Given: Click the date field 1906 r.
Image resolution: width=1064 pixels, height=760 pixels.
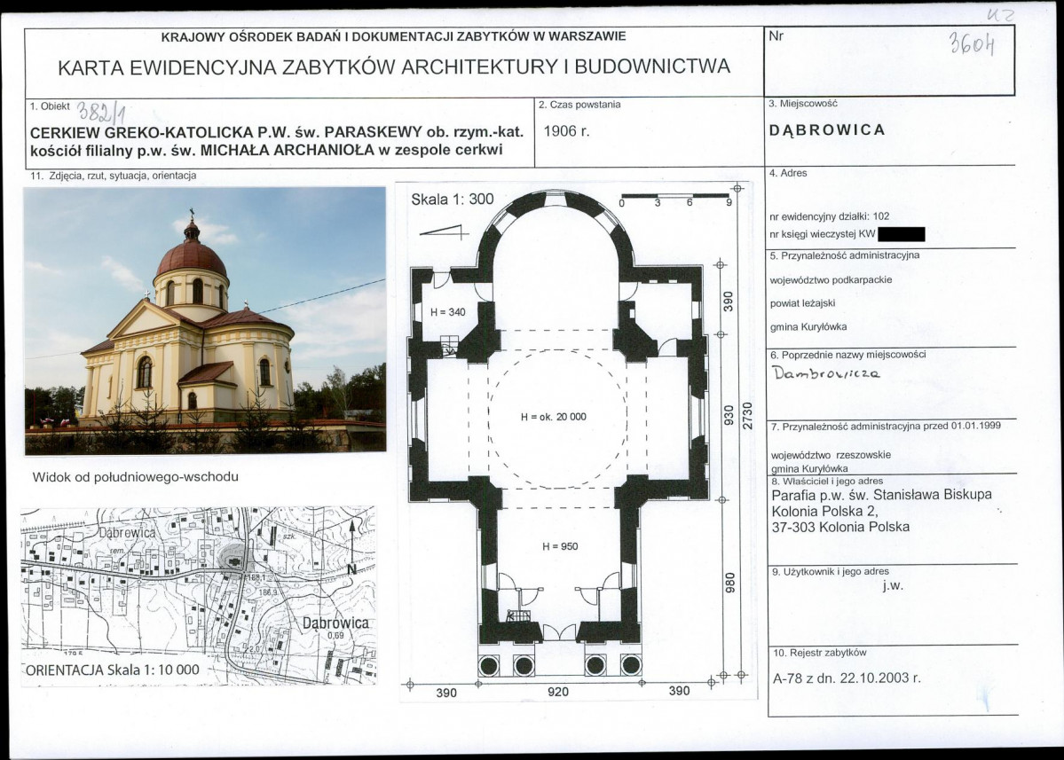Looking at the screenshot, I should click(x=566, y=131).
